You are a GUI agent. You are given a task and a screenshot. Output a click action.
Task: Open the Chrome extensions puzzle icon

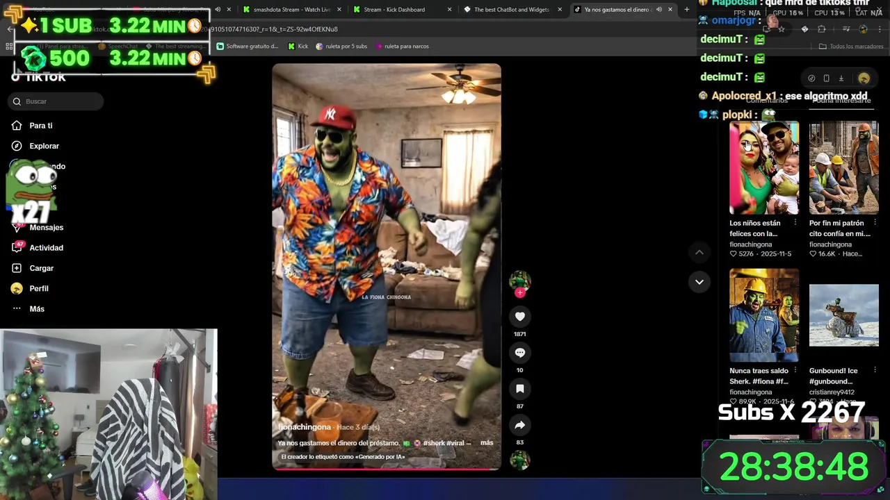822,29
